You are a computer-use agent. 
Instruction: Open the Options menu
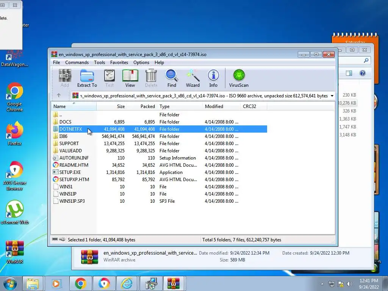pos(141,63)
